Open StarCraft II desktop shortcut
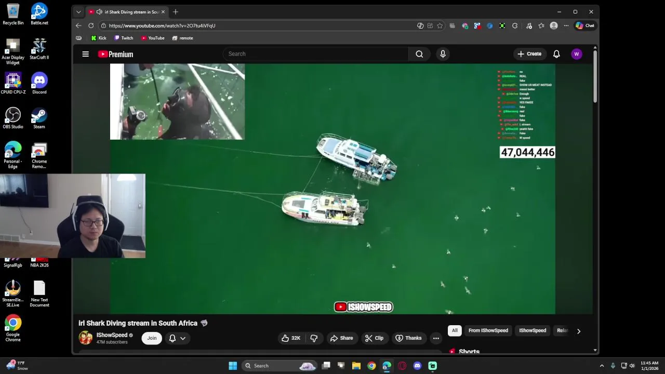Viewport: 665px width, 374px height. (39, 49)
